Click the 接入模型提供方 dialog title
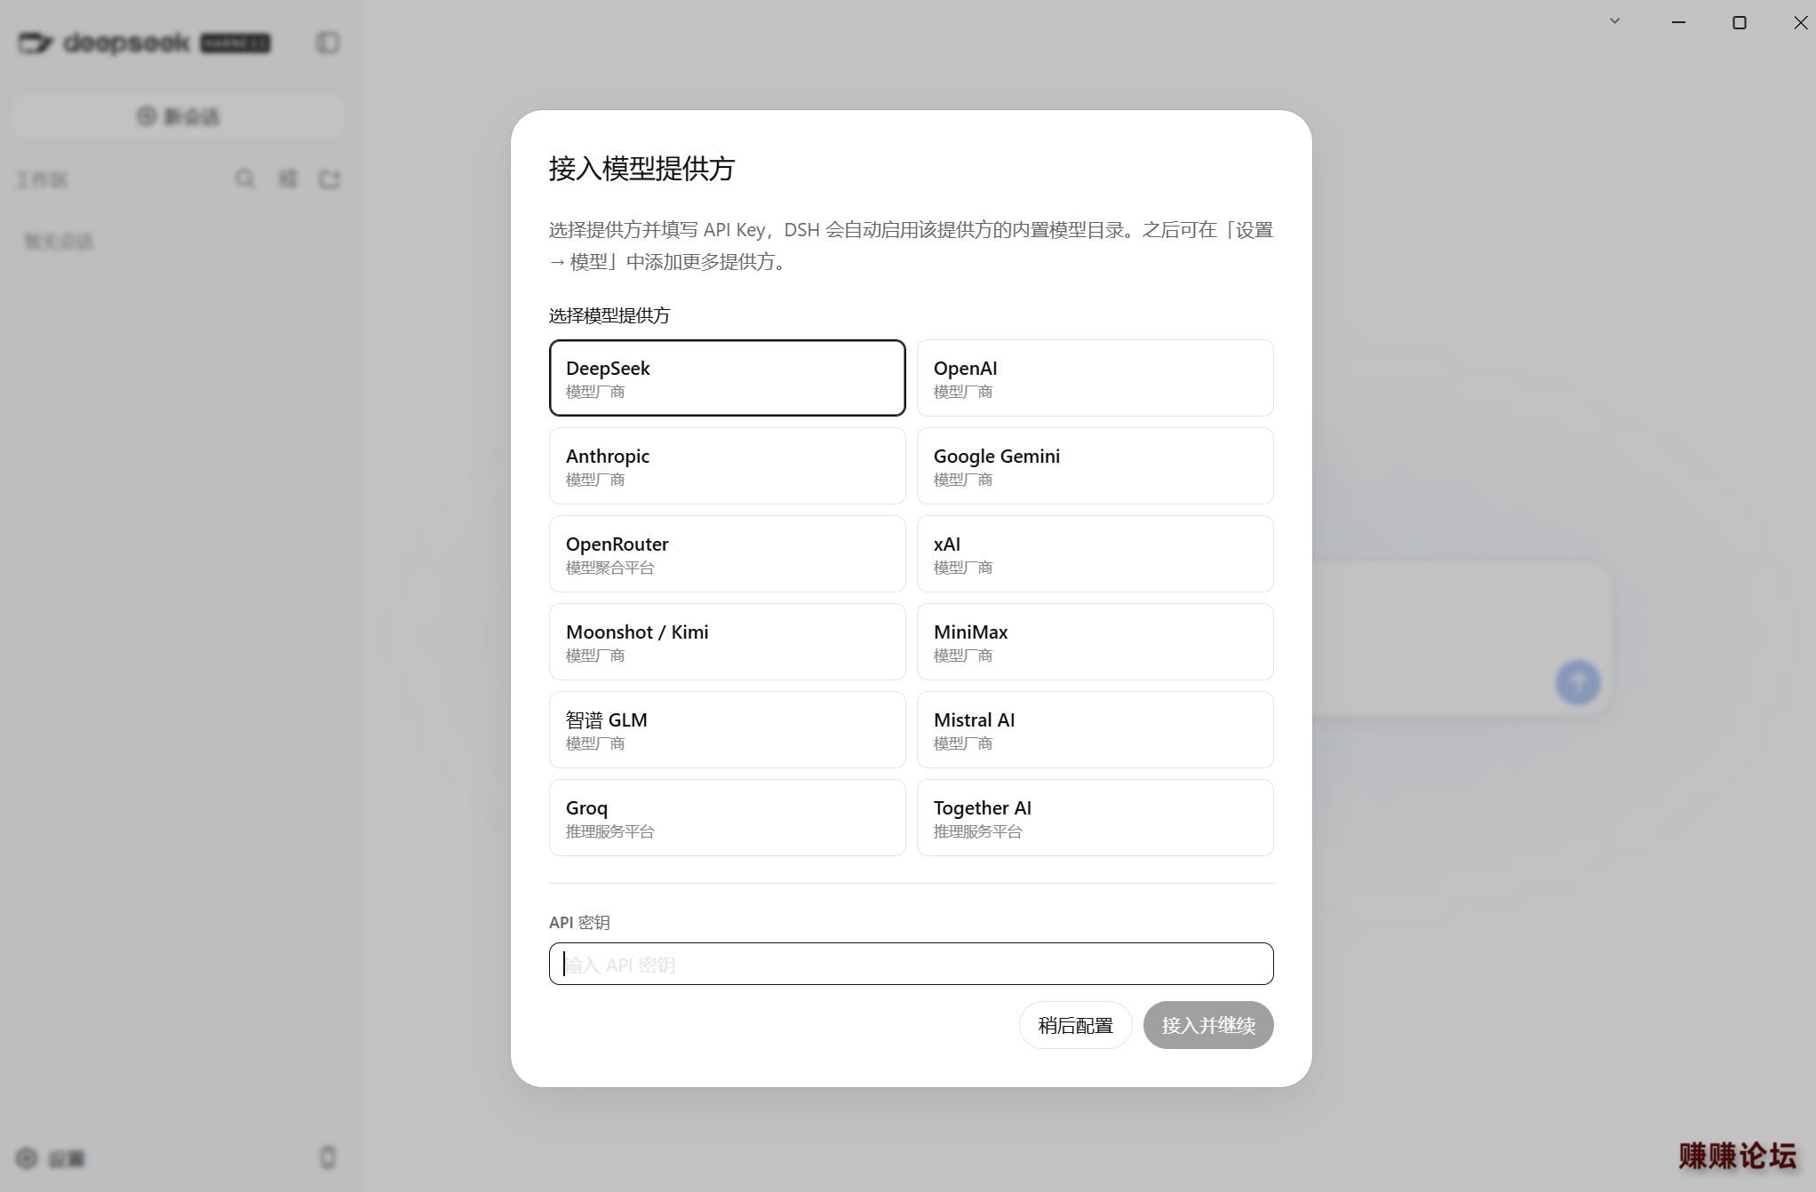Image resolution: width=1816 pixels, height=1192 pixels. tap(641, 169)
